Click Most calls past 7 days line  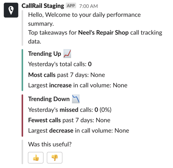tap(66, 75)
